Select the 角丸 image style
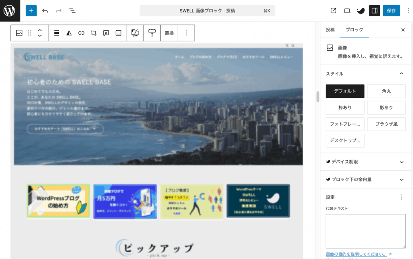The width and height of the screenshot is (413, 259). tap(386, 91)
